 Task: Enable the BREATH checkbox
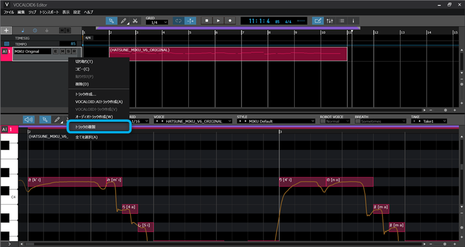tap(357, 121)
